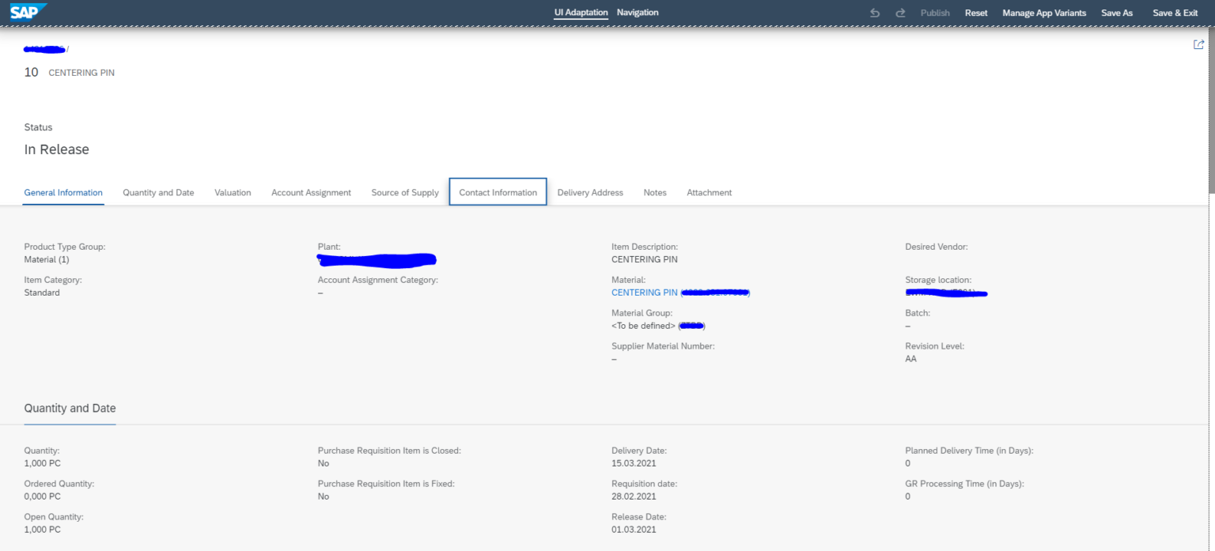
Task: Open the Quantity and Date tab
Action: tap(158, 192)
